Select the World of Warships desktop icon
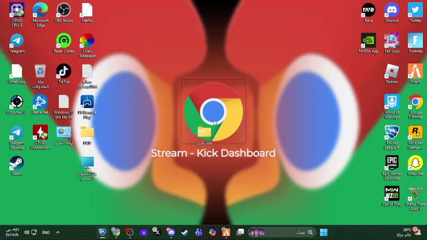This screenshot has height=240, width=427. 392,107
